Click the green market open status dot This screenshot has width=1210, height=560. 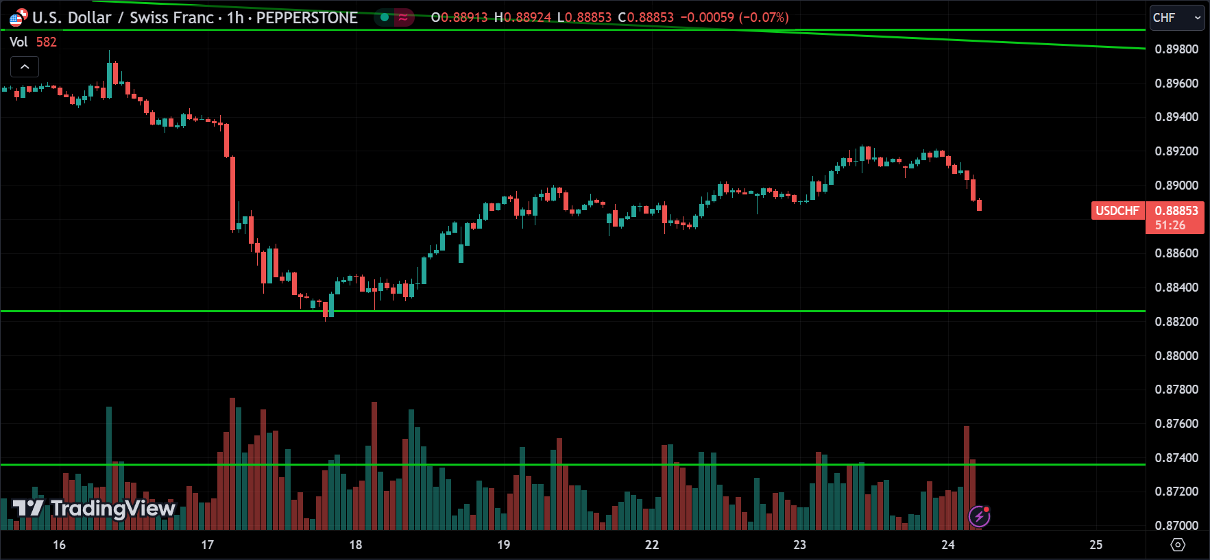click(x=385, y=18)
